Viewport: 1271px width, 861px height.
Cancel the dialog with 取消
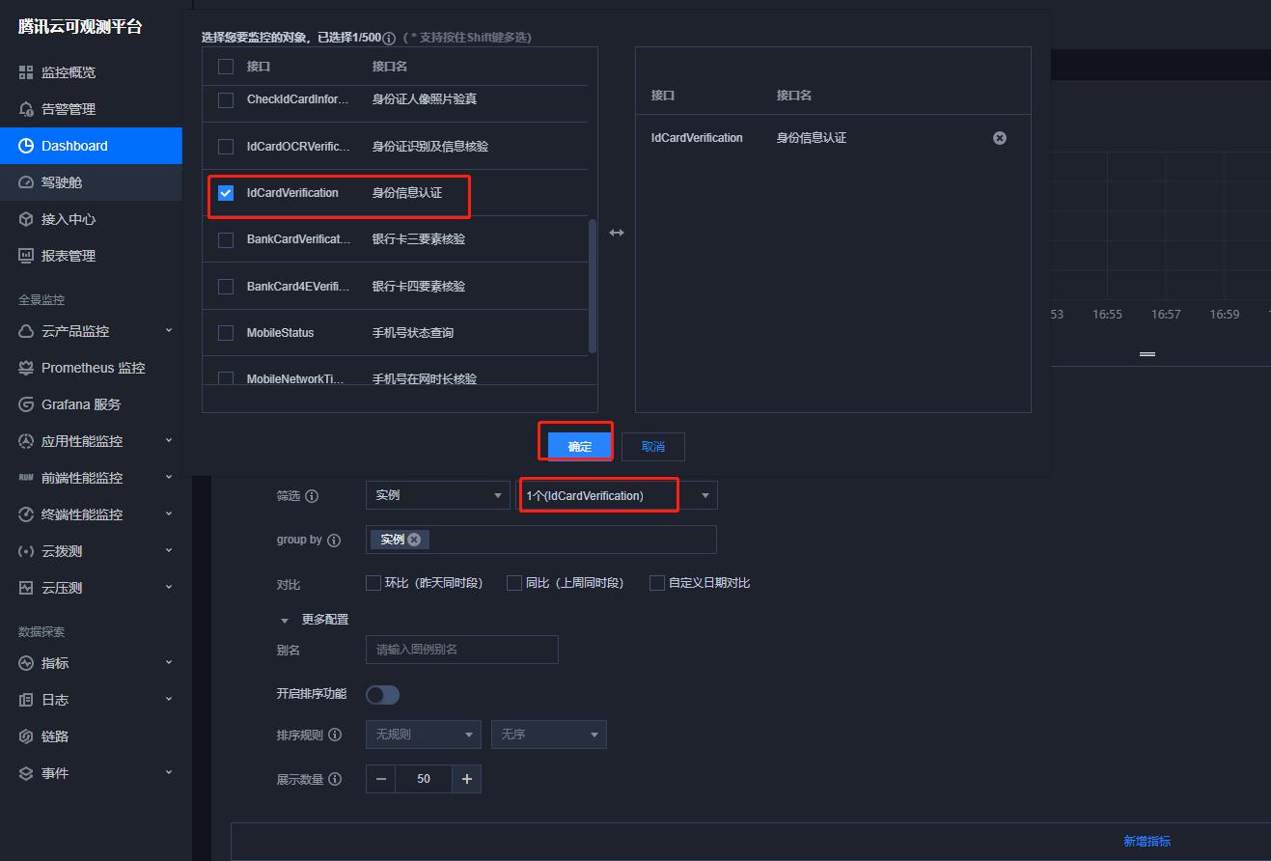[653, 446]
